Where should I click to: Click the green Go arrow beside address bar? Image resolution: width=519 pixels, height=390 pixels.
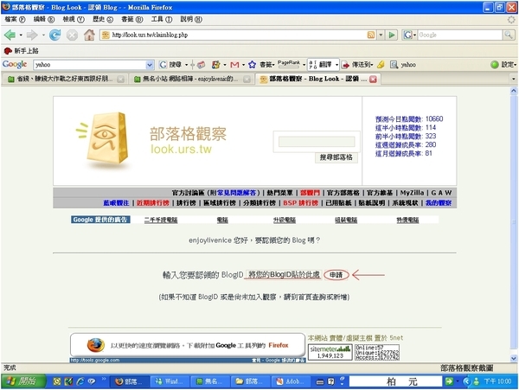click(x=392, y=35)
